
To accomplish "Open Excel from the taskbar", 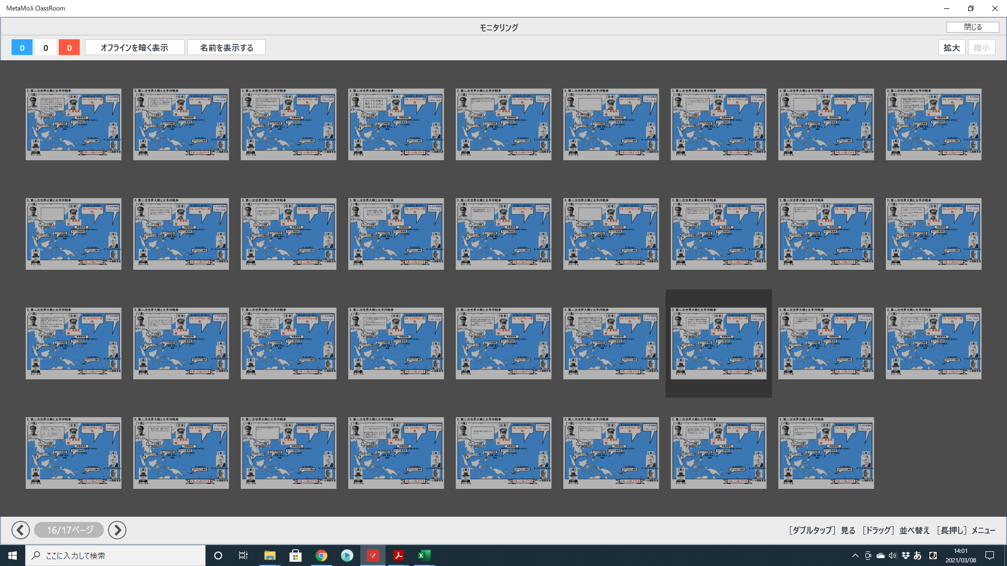I will pos(424,556).
